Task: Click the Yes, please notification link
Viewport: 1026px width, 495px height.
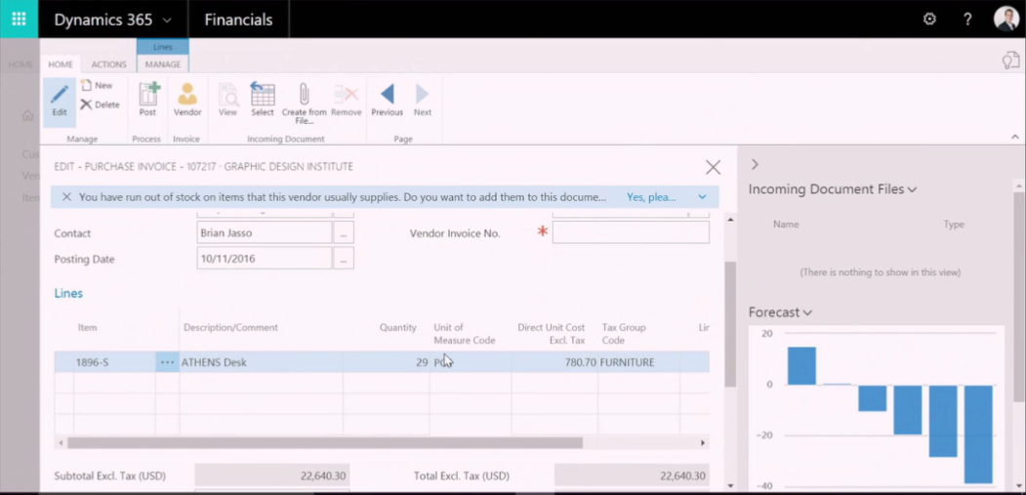Action: click(x=651, y=197)
